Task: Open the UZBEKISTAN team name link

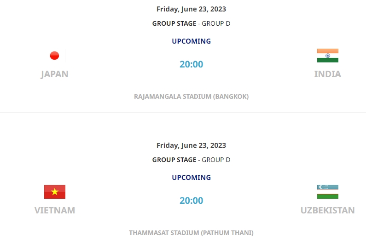Action: (328, 210)
